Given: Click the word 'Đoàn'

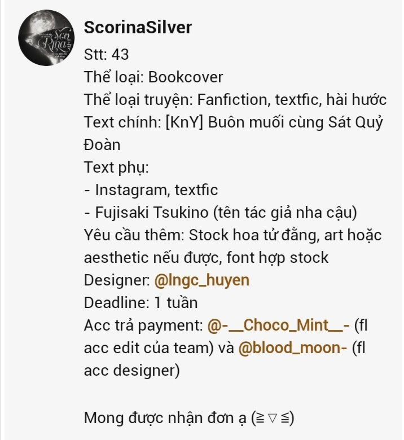Looking at the screenshot, I should click(x=102, y=144).
